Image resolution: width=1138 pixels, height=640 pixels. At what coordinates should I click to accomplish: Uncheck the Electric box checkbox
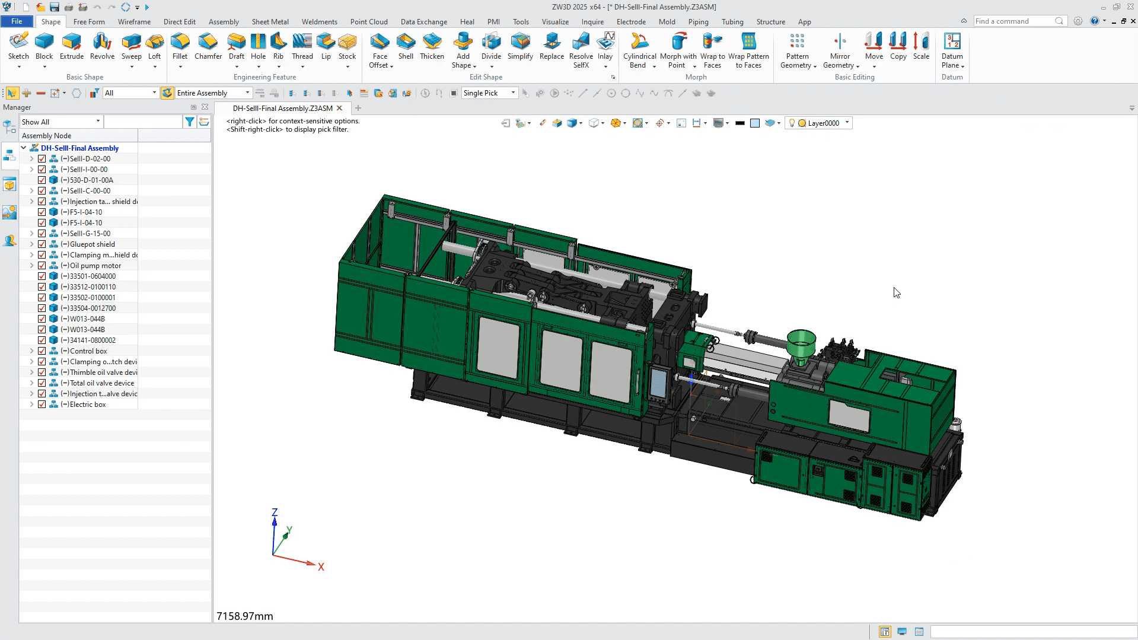[x=42, y=405]
